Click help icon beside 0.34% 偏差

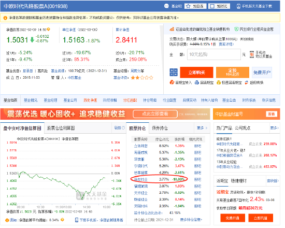[62, 220]
